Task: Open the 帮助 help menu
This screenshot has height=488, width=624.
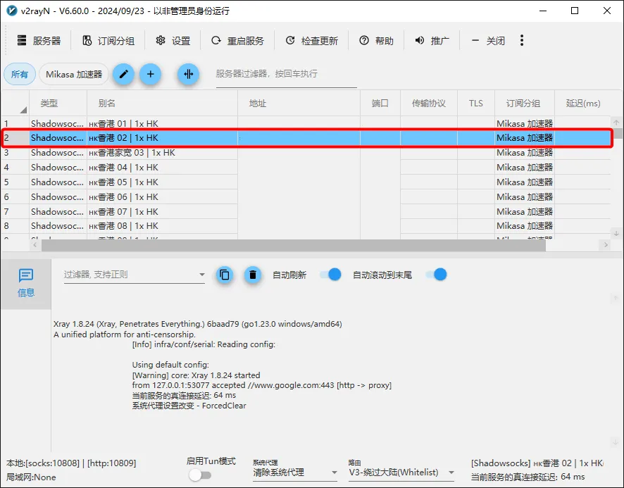Action: 376,41
